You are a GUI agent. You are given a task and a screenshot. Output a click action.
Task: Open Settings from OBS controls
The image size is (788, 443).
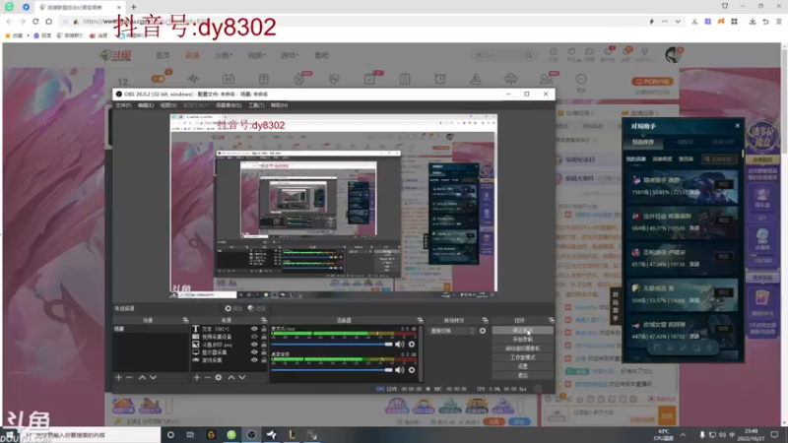(523, 366)
